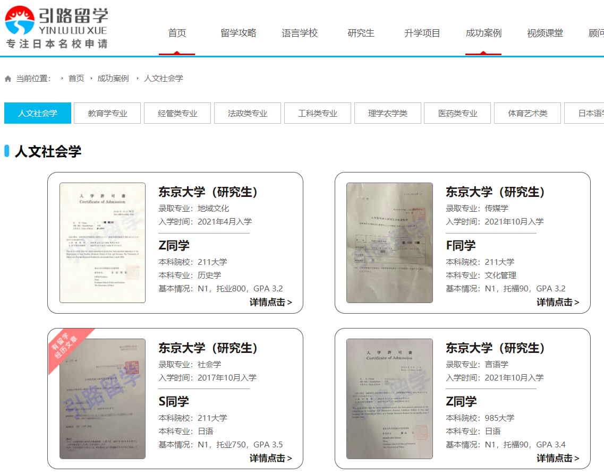Select the 工科类专业 tab

click(x=318, y=113)
